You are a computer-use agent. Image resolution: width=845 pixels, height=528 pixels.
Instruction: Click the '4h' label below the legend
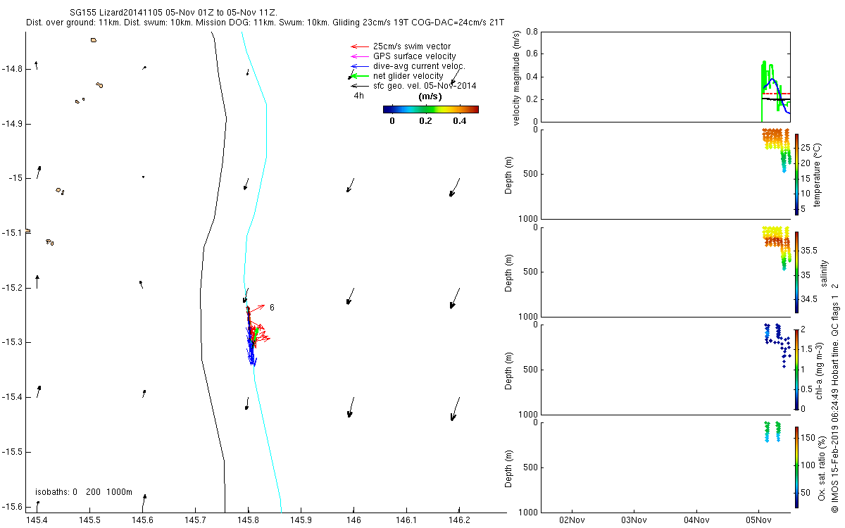(x=358, y=96)
